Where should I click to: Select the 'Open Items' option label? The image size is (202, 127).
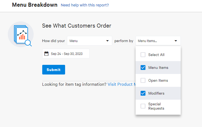158,80
